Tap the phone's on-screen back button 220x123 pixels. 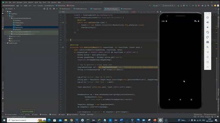[169, 99]
